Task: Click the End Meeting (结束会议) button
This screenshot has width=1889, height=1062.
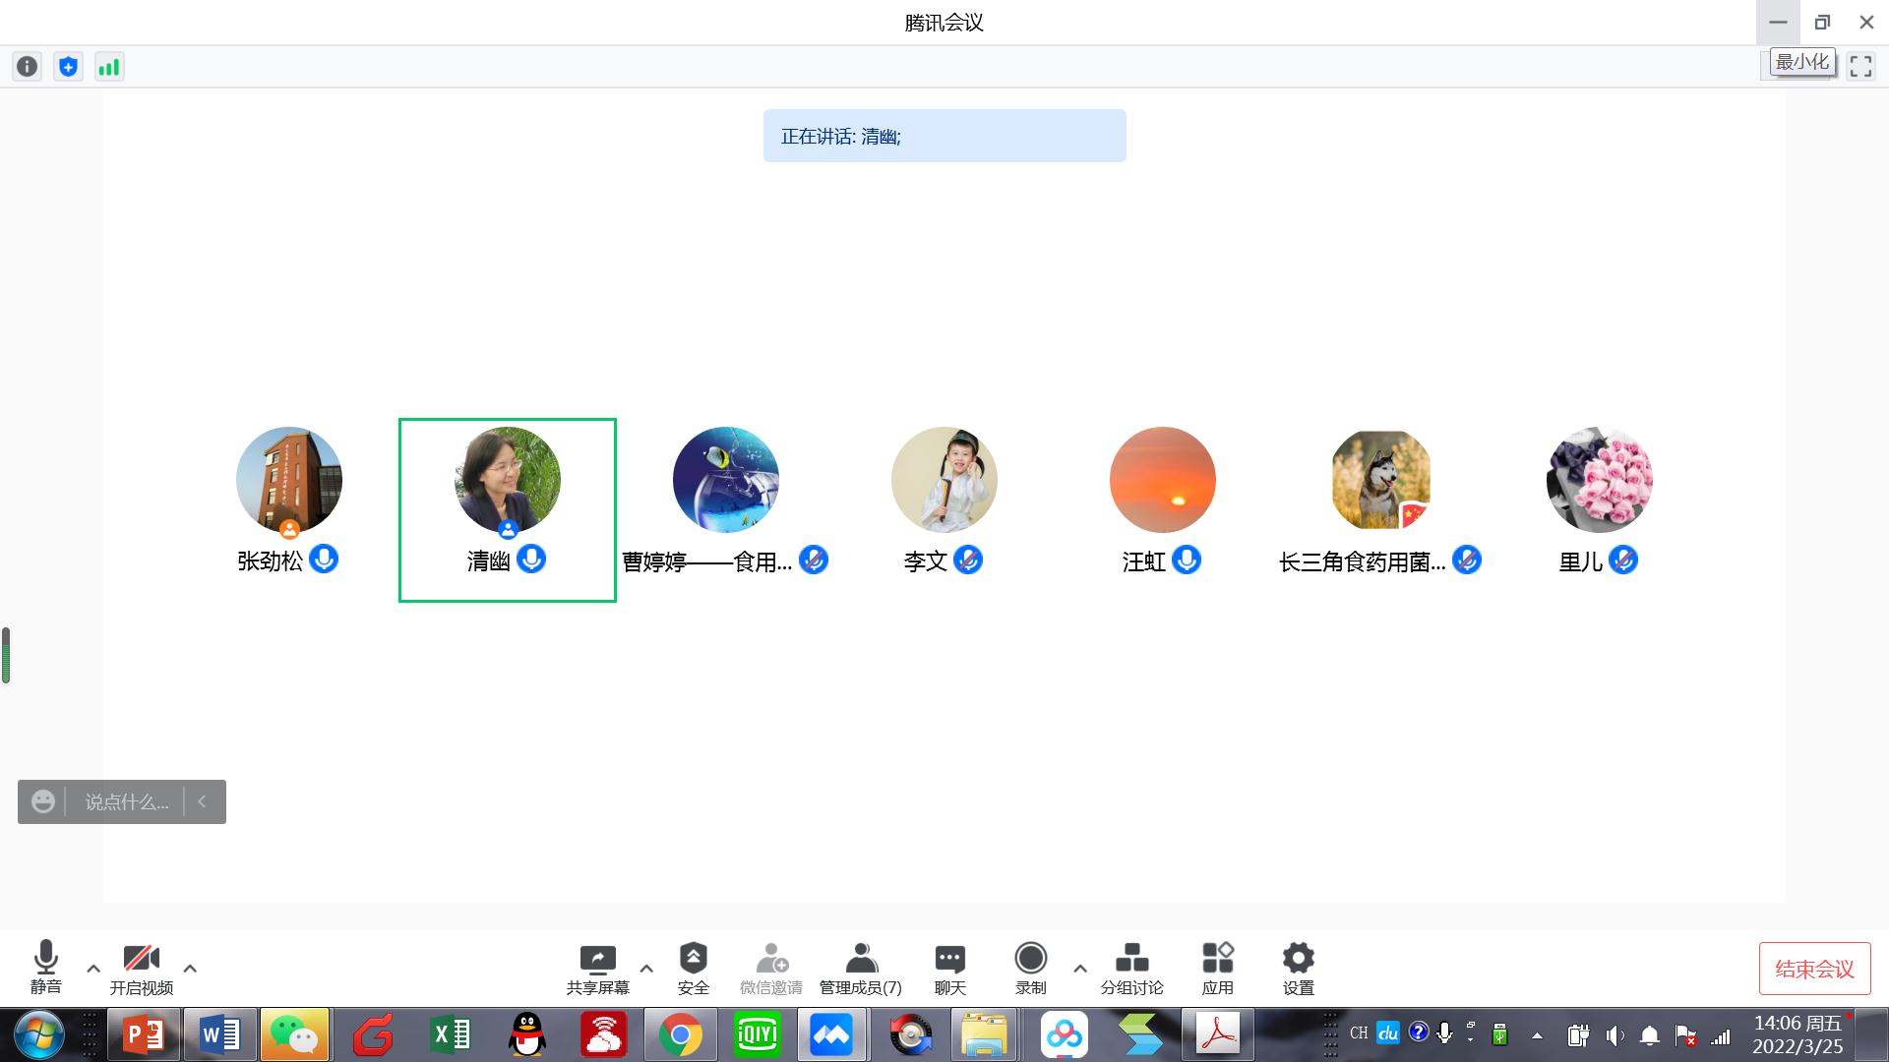Action: tap(1814, 969)
